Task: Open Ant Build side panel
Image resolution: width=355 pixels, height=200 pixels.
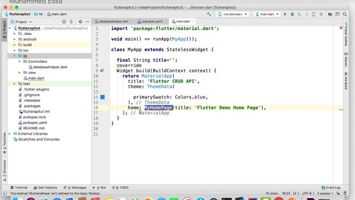Action: coord(346,81)
